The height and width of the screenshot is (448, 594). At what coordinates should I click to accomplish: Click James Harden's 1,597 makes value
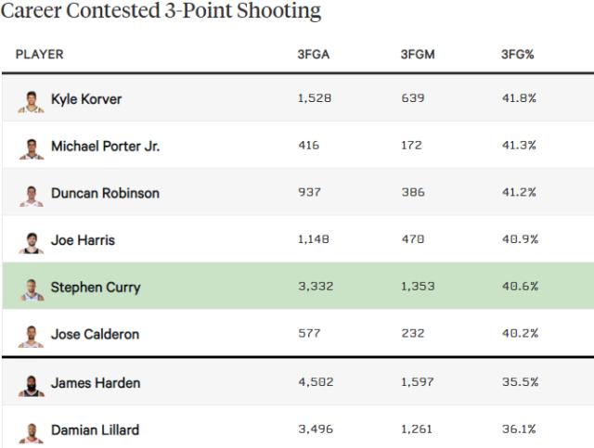(419, 382)
